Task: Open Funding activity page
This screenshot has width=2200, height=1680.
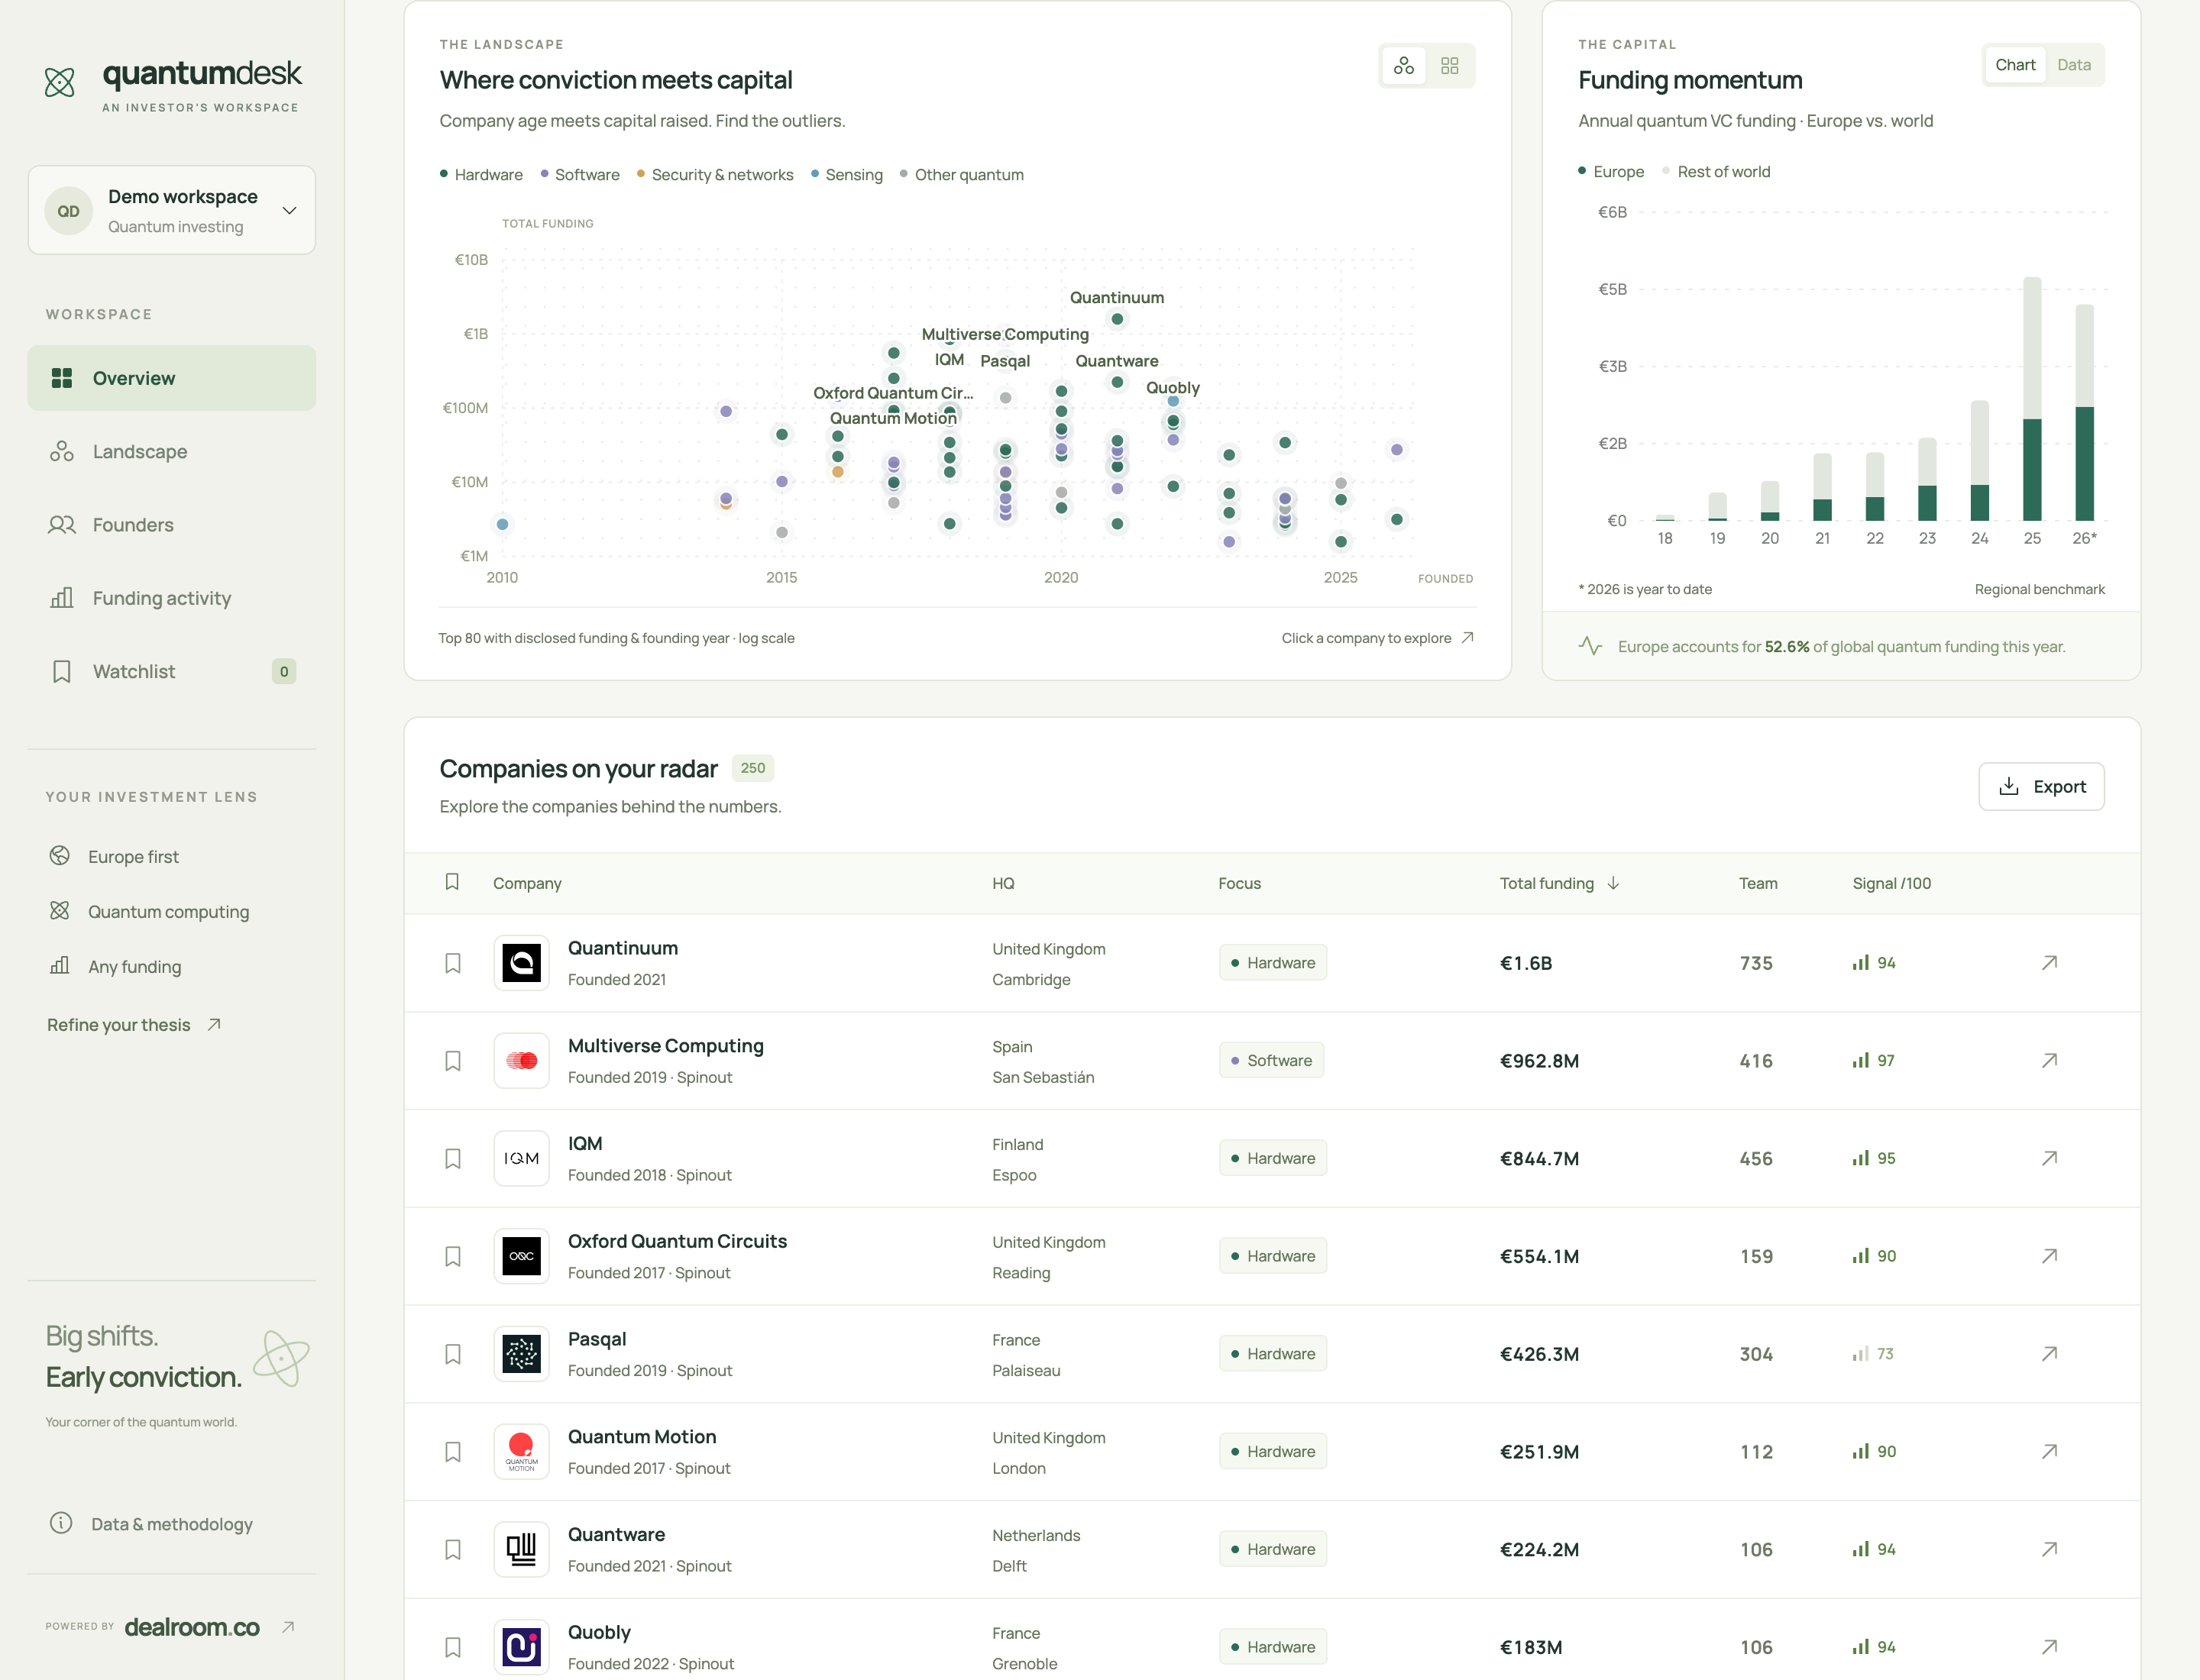Action: (x=172, y=598)
